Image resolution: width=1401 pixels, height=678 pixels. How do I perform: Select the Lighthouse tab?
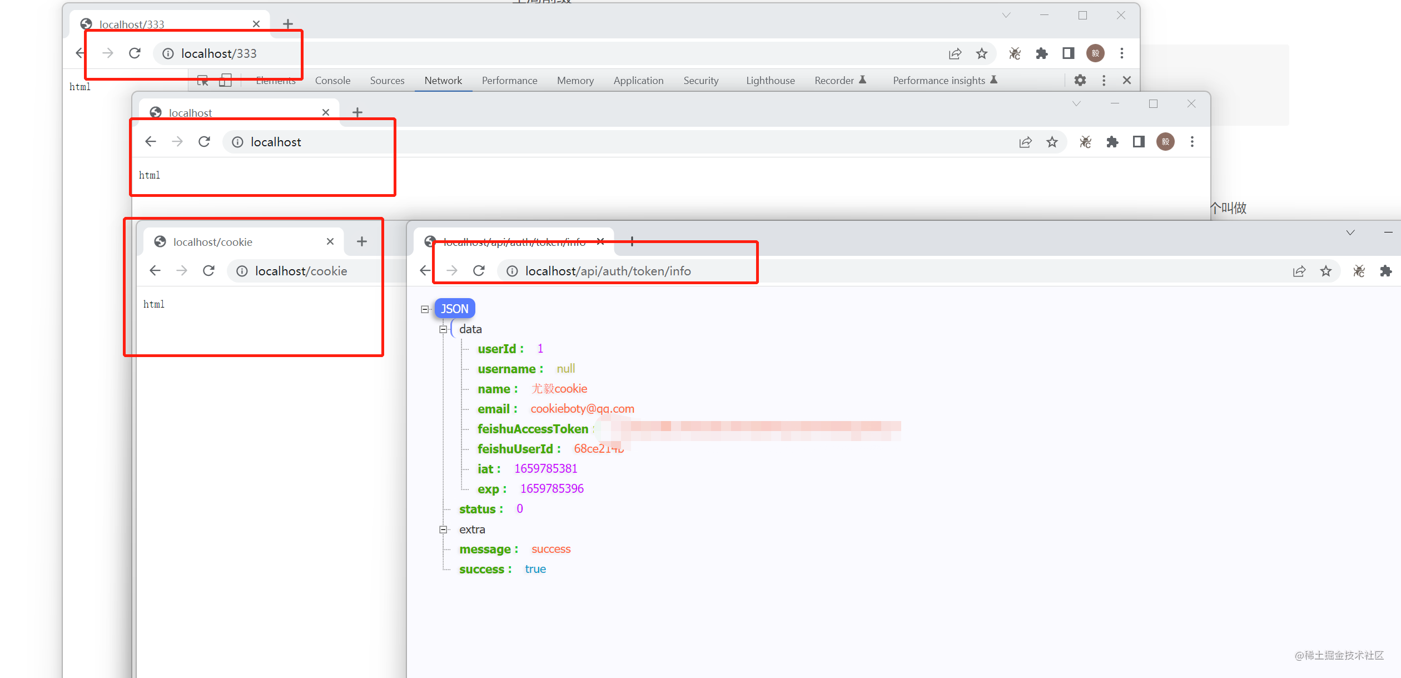(770, 81)
